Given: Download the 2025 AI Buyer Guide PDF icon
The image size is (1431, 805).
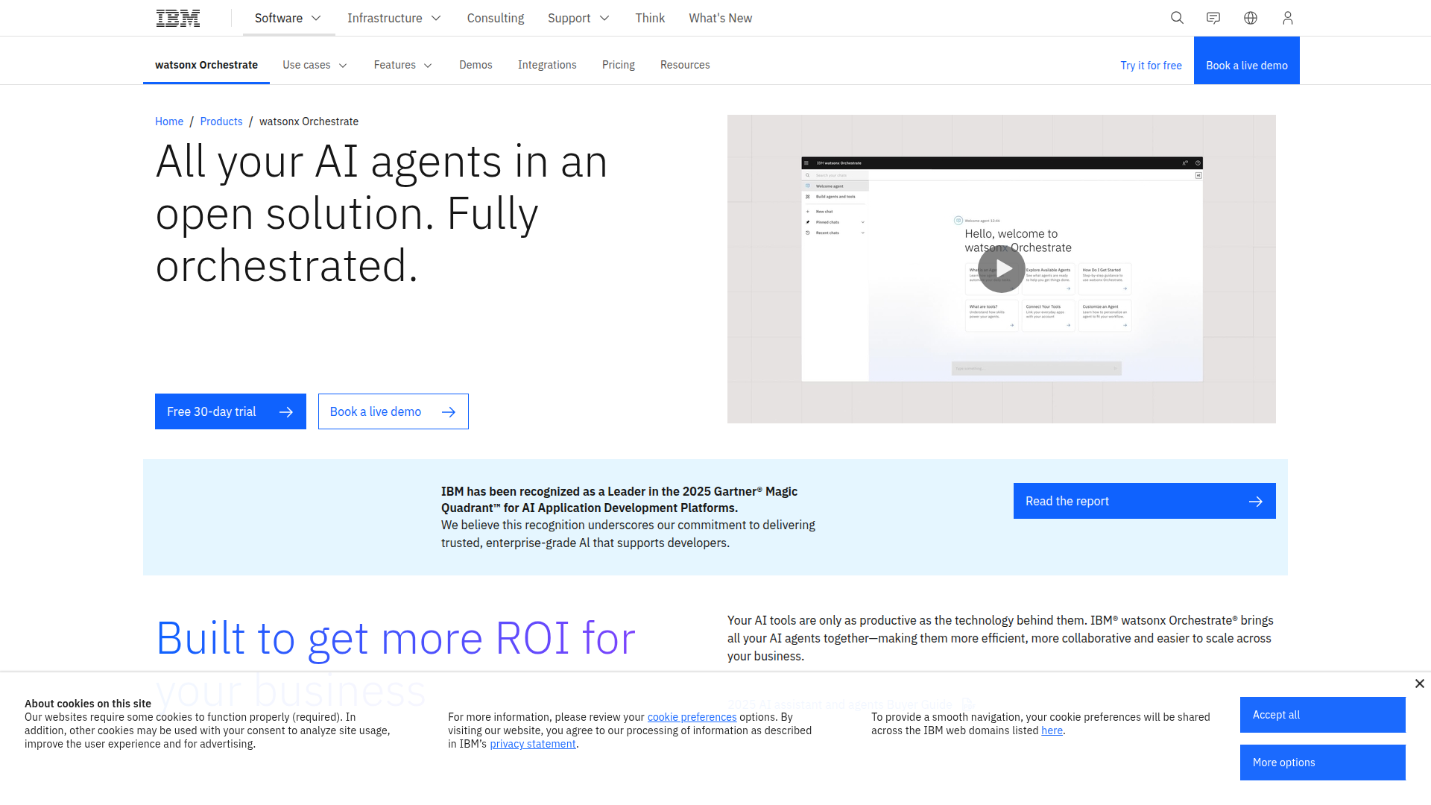Looking at the screenshot, I should pos(968,704).
